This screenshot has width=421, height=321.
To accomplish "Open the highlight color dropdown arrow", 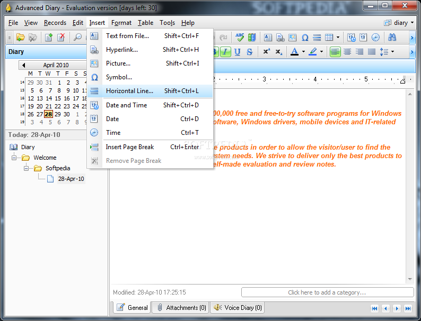I will tap(321, 52).
